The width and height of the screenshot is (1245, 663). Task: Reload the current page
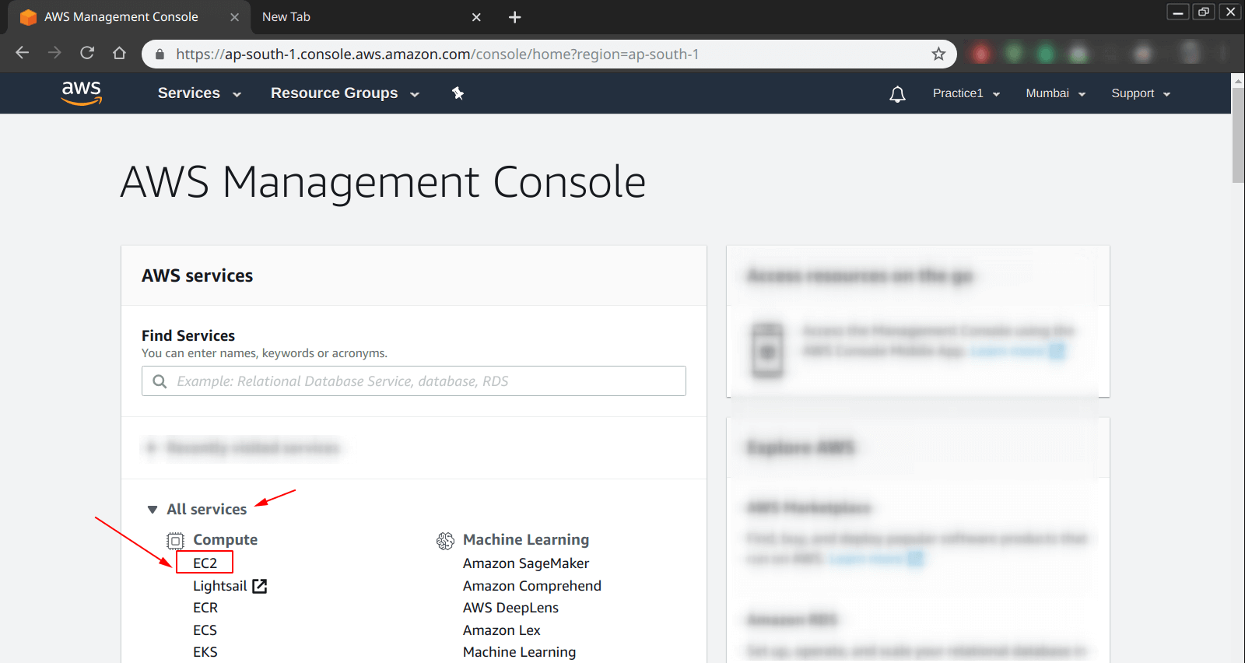(87, 53)
